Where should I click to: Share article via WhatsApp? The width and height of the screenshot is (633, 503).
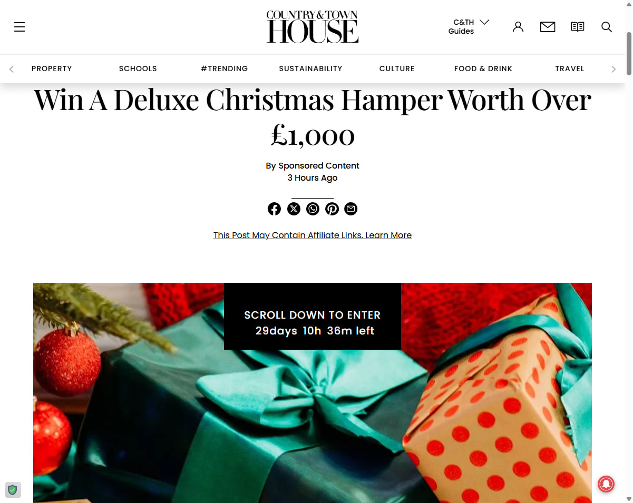313,209
